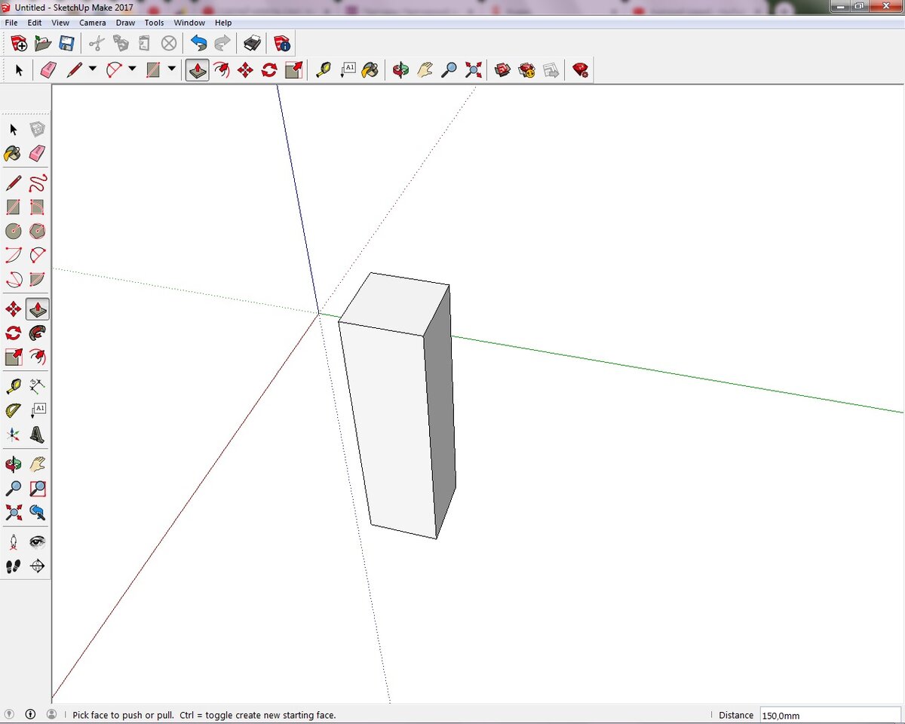
Task: Create a new model with the New icon
Action: point(19,43)
